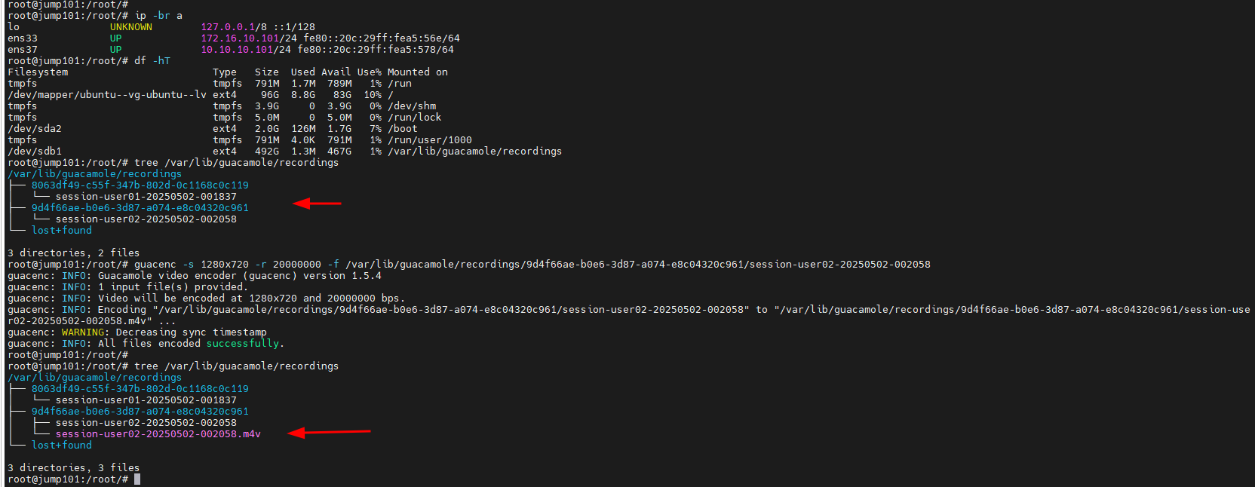Click the green 'successfully' word

(x=243, y=344)
